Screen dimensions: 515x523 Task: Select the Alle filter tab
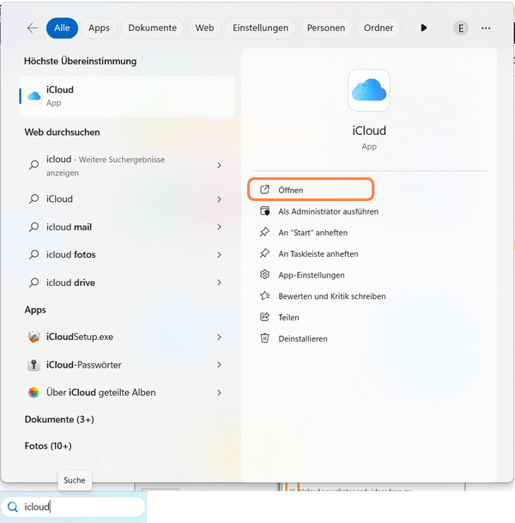pos(62,28)
